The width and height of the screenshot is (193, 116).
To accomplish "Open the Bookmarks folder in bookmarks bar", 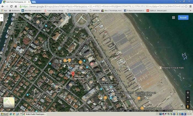I will tap(14, 10).
